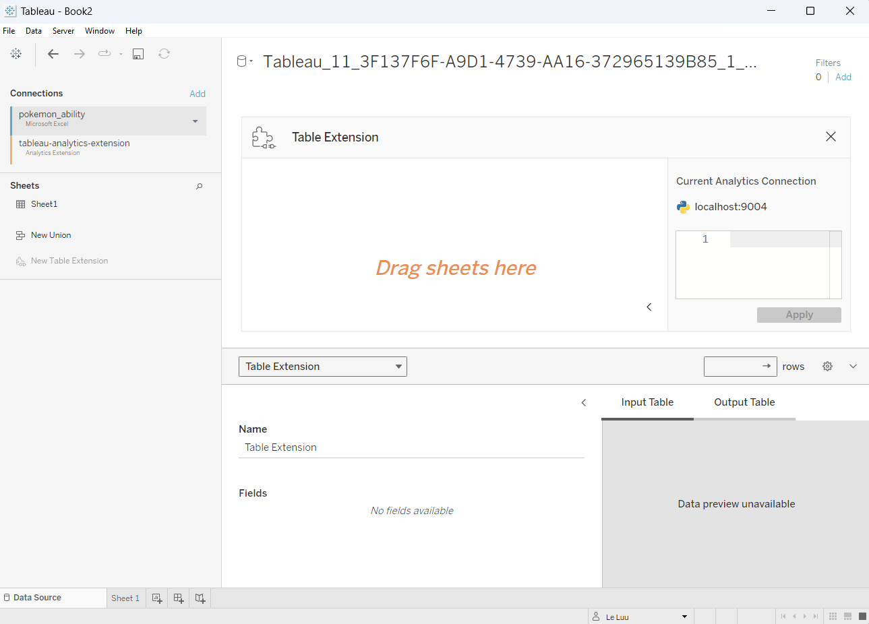Click the rows count input field

[x=740, y=367]
